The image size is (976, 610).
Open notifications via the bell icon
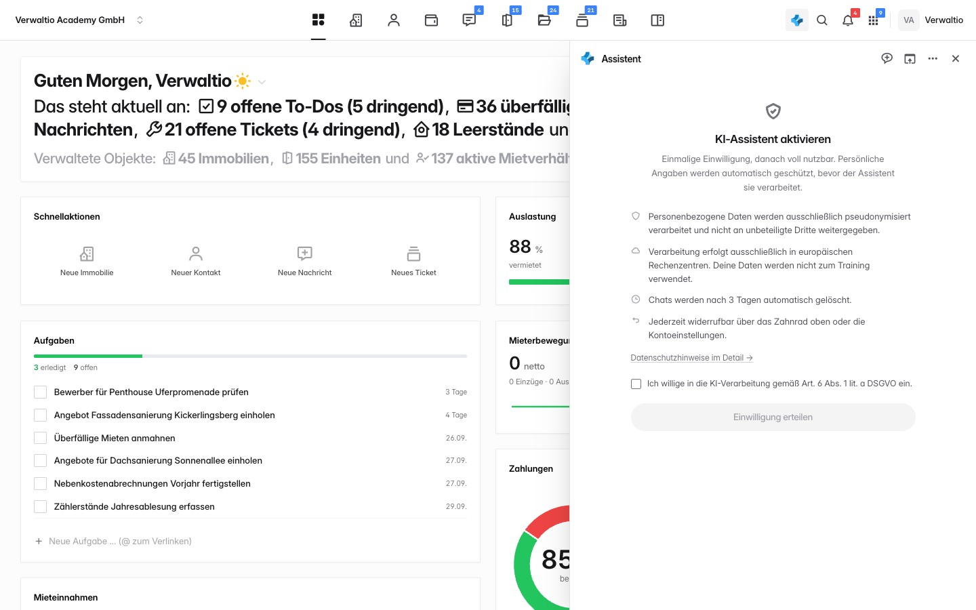point(848,20)
